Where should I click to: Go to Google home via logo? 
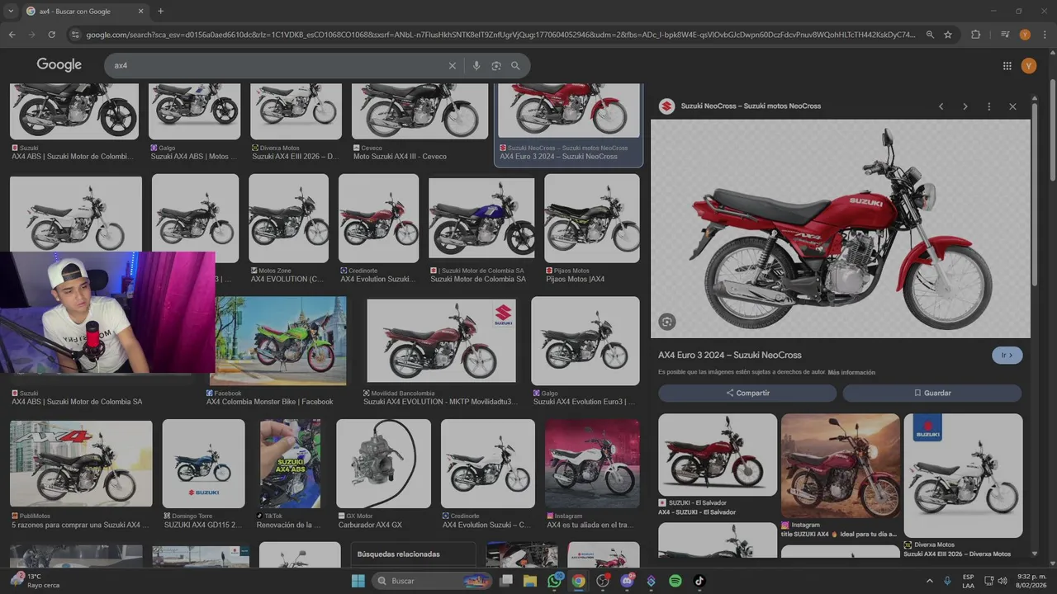click(59, 65)
